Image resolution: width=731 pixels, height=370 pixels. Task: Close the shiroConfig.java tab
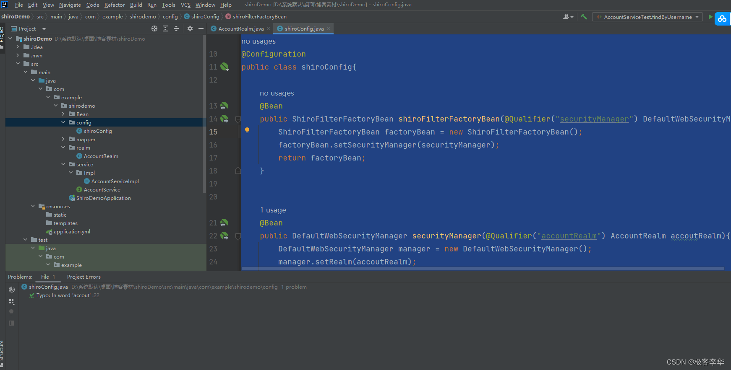(329, 29)
